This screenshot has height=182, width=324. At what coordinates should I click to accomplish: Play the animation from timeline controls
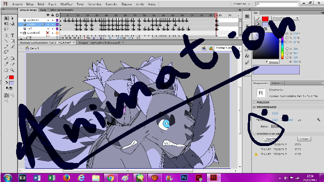click(70, 38)
